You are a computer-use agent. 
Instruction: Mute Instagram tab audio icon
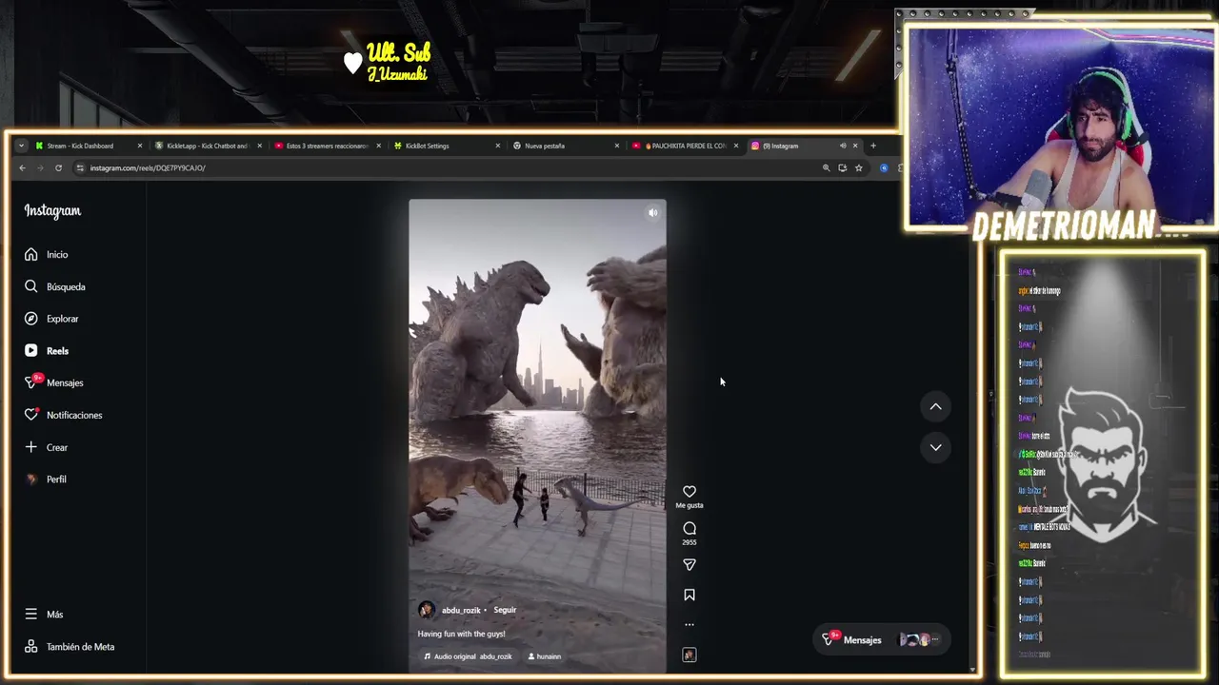(843, 146)
